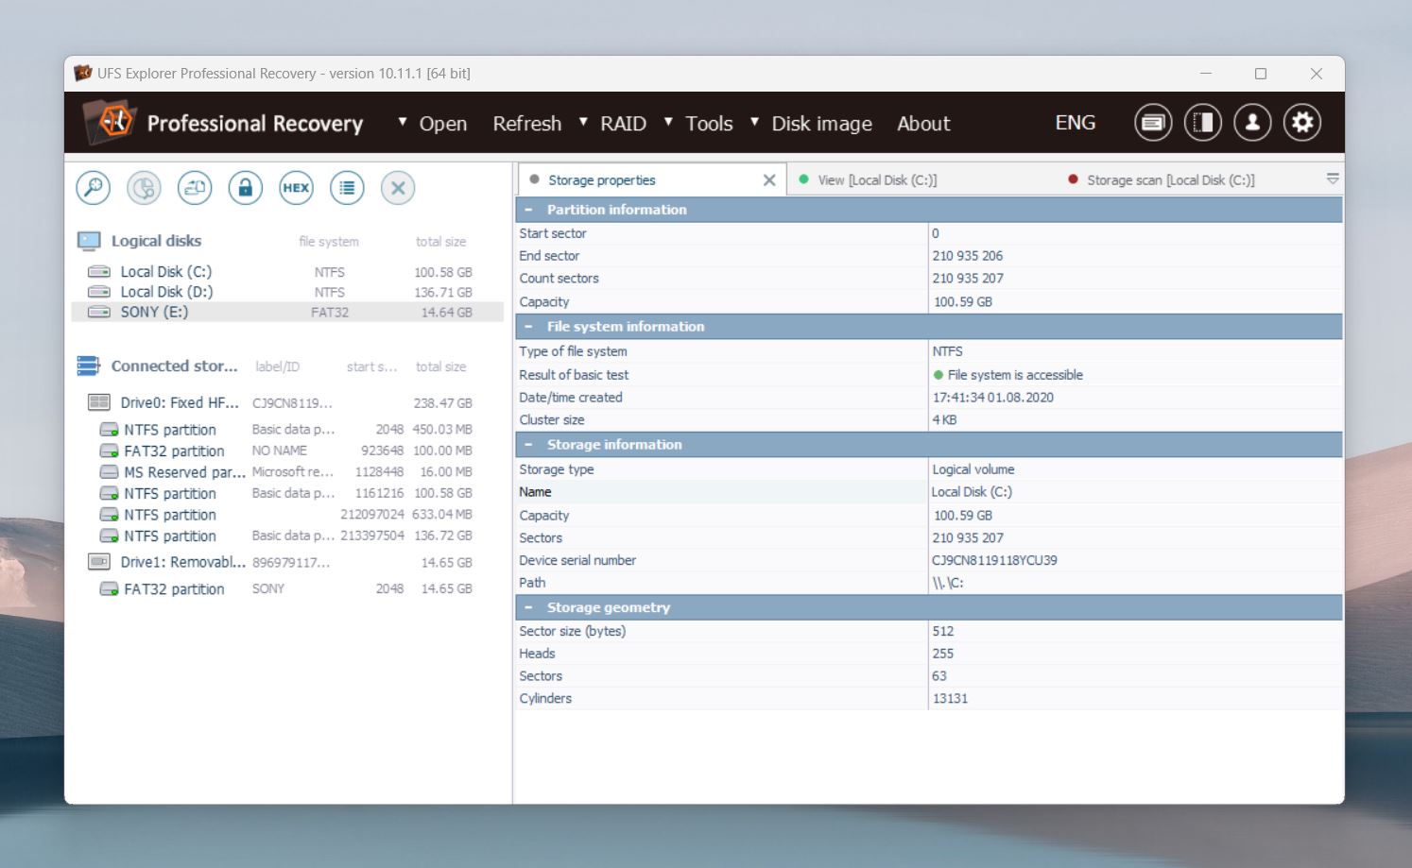Select the 450.03 MB NTFS partition
The height and width of the screenshot is (868, 1412).
tap(287, 430)
